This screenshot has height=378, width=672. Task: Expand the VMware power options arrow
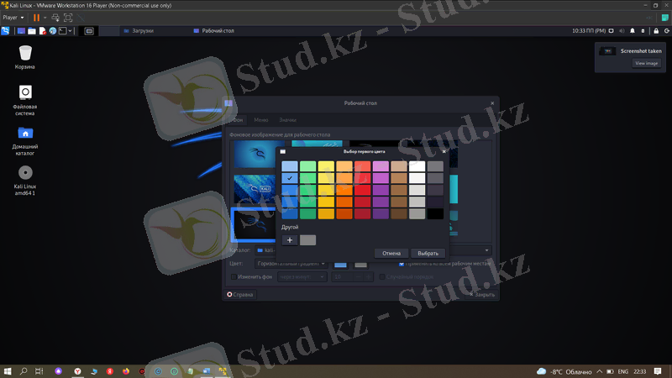(45, 18)
